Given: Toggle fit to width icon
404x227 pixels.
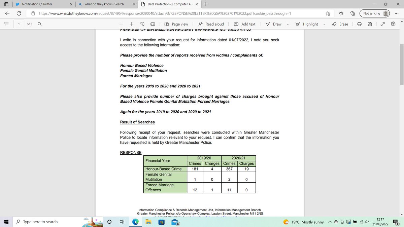Looking at the screenshot, I should click(x=153, y=24).
